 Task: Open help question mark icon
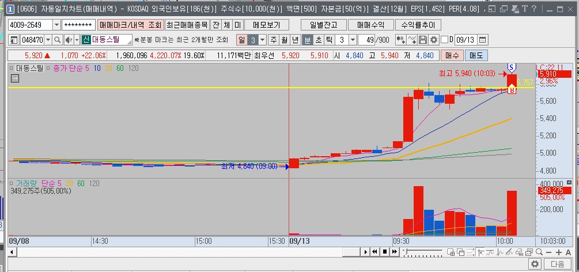[534, 9]
